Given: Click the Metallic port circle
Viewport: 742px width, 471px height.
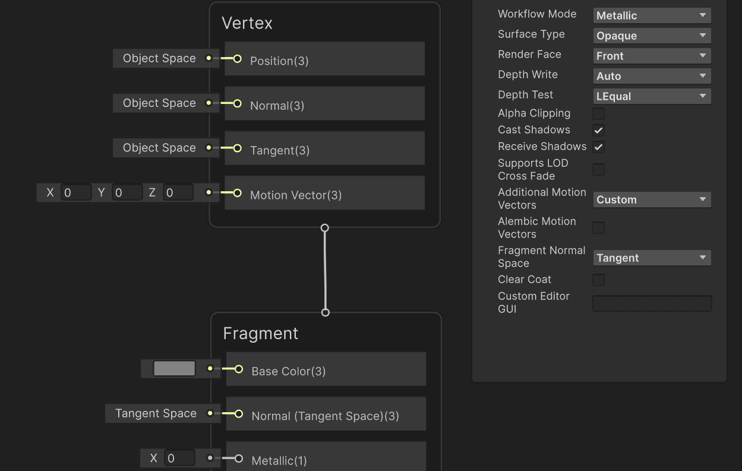Looking at the screenshot, I should click(239, 459).
